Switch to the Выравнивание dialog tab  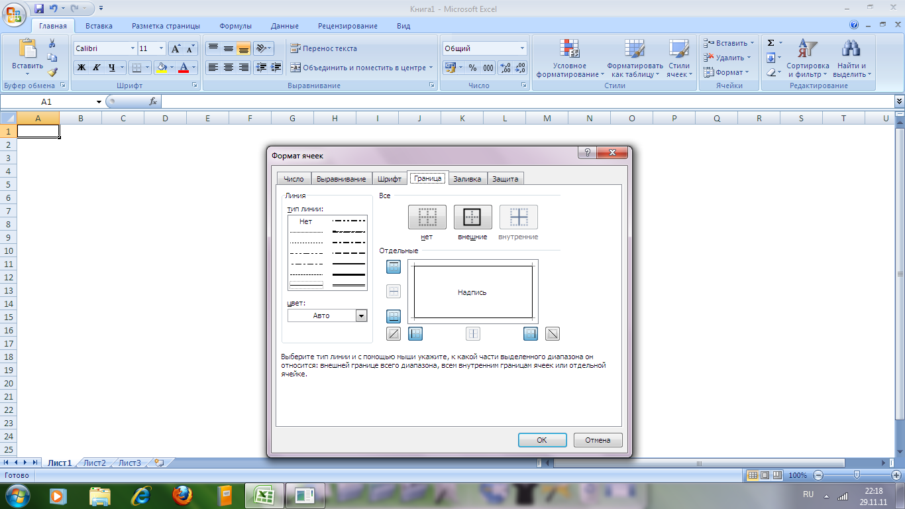[x=341, y=179]
